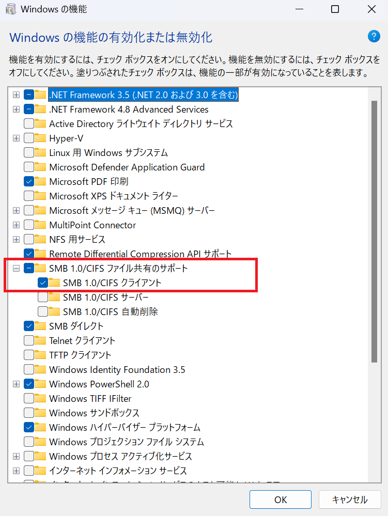Expand Windows プロセス アクティブ化サービス node
This screenshot has height=516, width=388.
point(16,457)
